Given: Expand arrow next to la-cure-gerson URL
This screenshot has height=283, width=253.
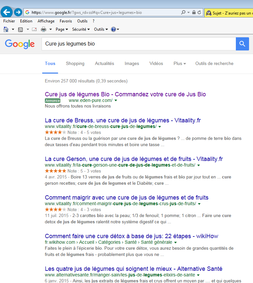Looking at the screenshot, I should 199,165.
